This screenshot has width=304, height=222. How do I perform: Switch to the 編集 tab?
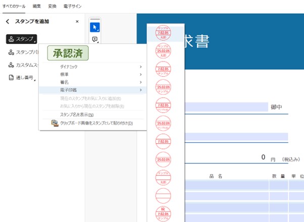coord(37,6)
